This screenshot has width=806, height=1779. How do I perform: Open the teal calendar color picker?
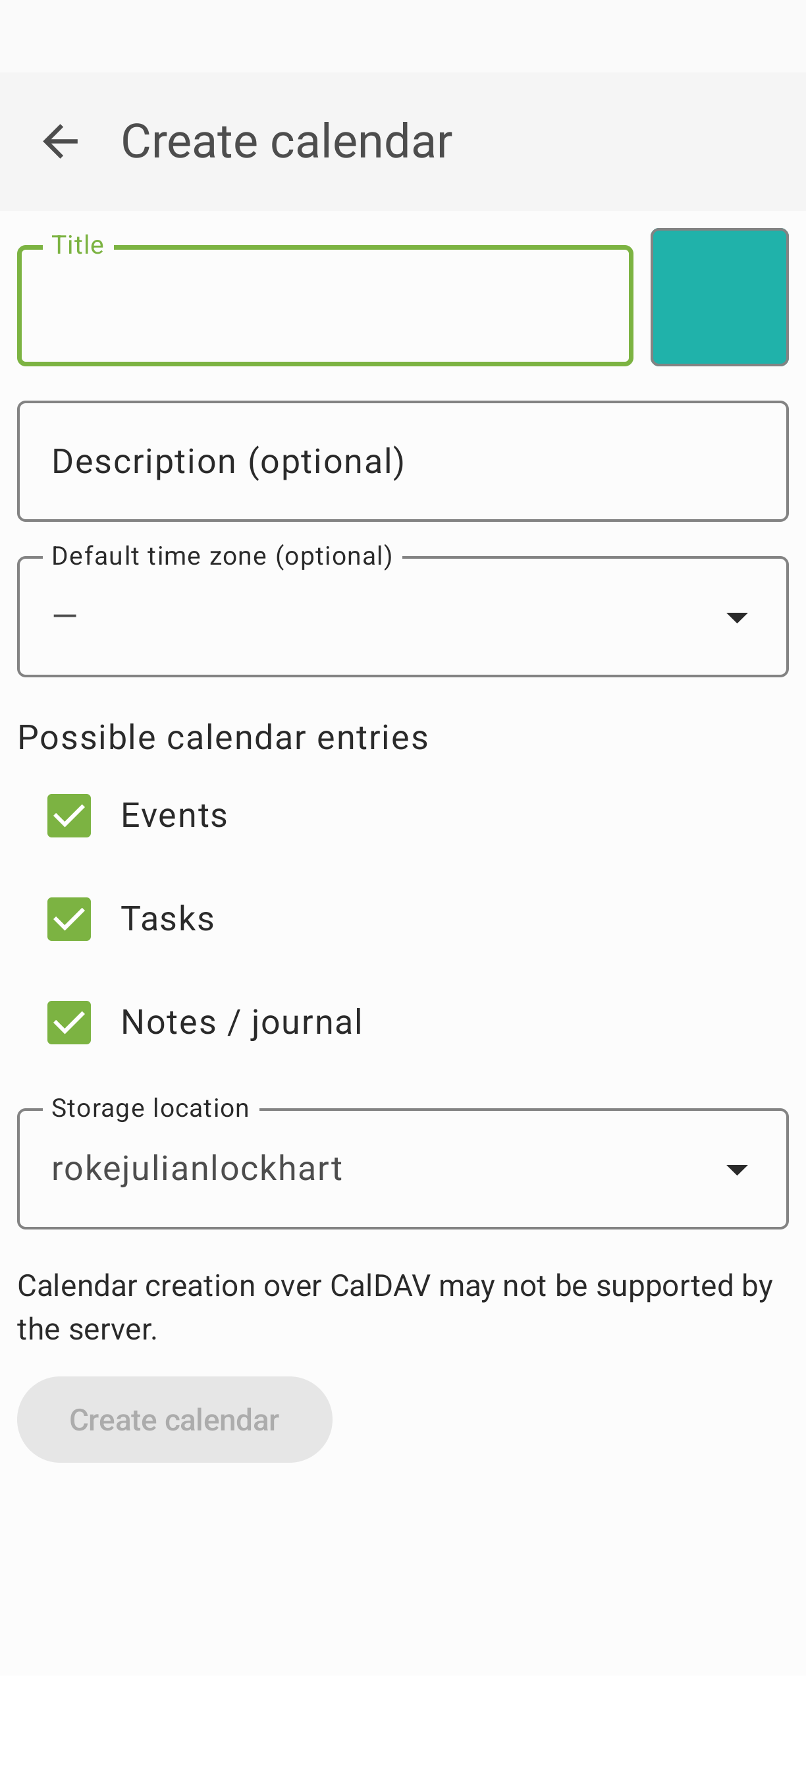(x=719, y=297)
